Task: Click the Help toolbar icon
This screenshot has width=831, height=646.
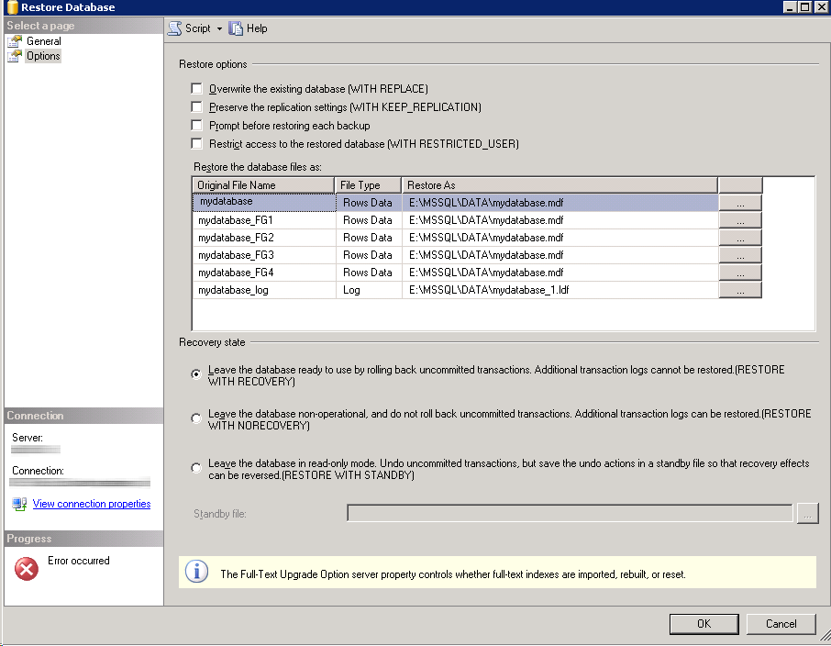Action: (236, 28)
